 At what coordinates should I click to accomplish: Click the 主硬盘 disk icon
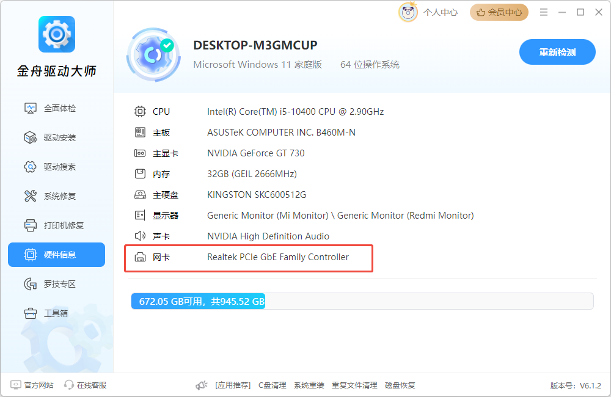tap(140, 195)
